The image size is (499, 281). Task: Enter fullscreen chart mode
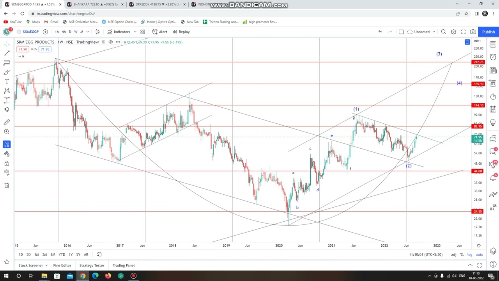point(463,32)
